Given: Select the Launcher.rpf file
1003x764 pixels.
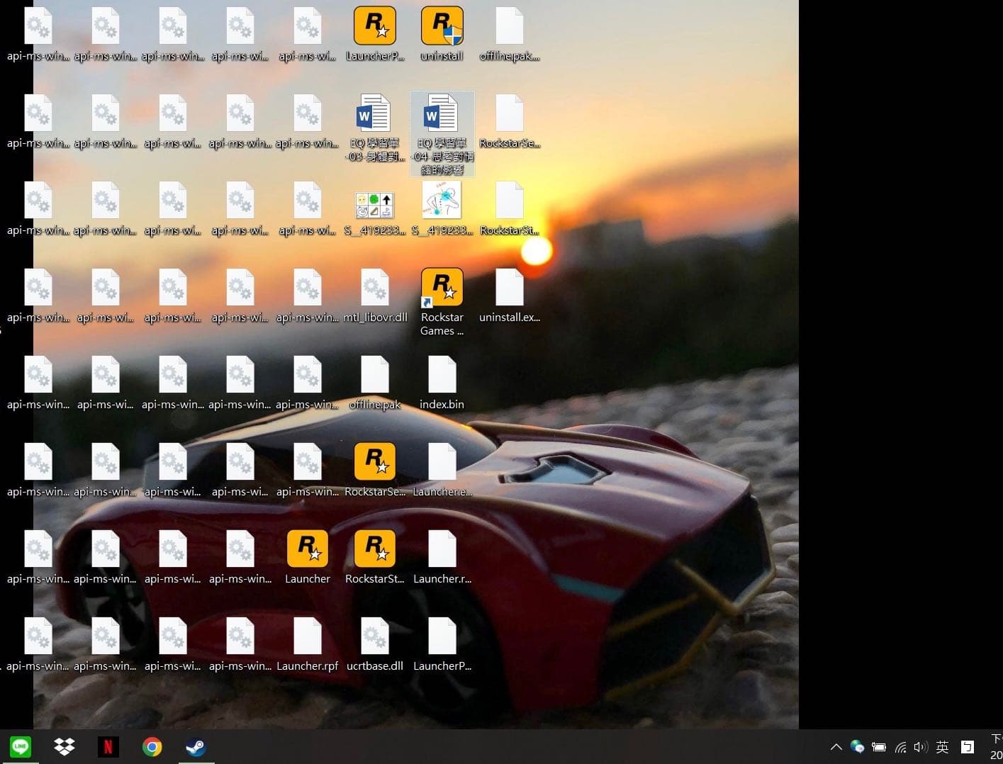Looking at the screenshot, I should pyautogui.click(x=307, y=636).
